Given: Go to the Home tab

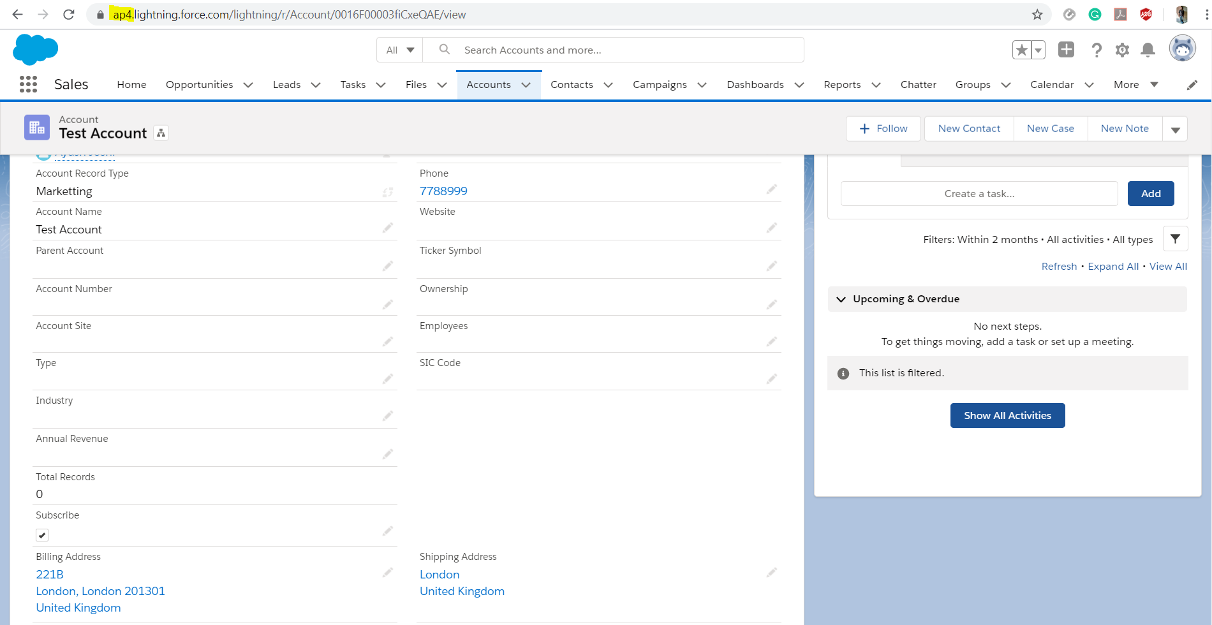Looking at the screenshot, I should [131, 84].
